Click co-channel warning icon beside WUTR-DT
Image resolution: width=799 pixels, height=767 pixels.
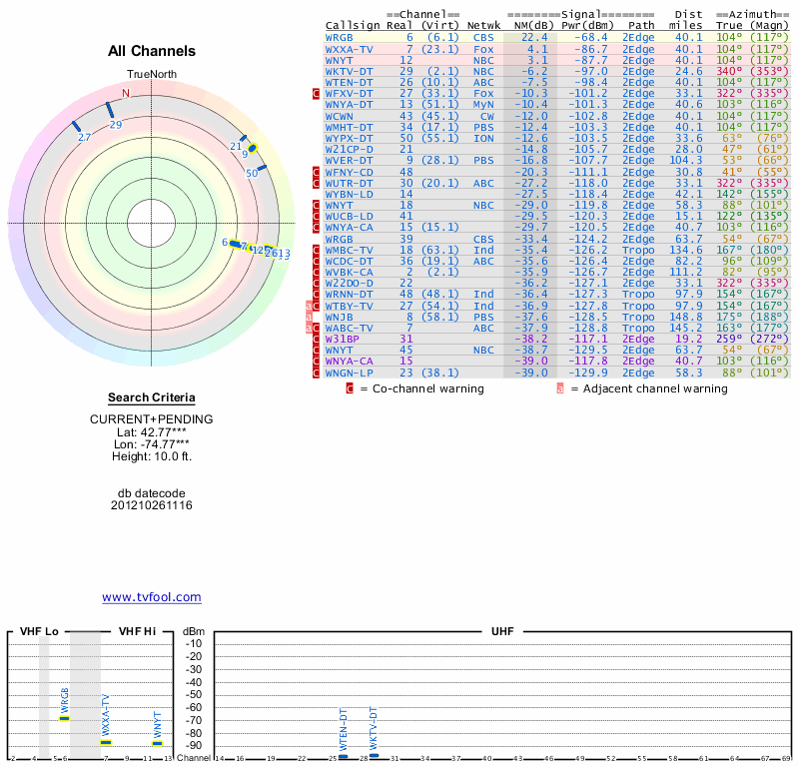point(316,183)
